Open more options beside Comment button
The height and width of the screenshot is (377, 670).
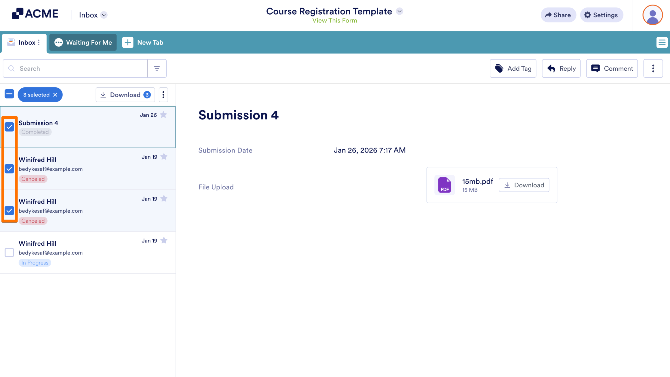click(x=653, y=69)
